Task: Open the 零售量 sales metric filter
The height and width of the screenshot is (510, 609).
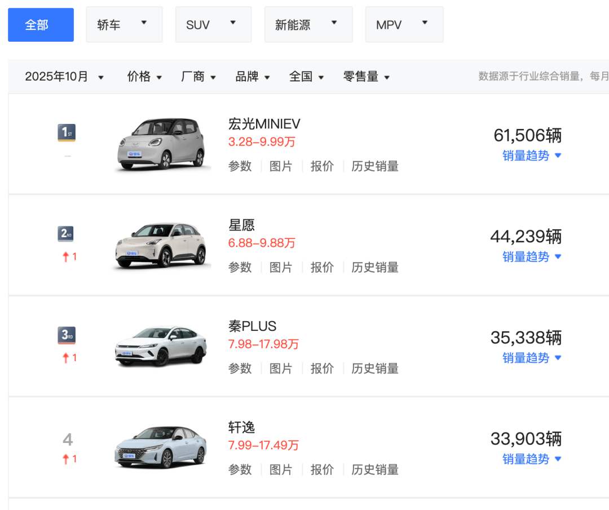Action: tap(367, 77)
